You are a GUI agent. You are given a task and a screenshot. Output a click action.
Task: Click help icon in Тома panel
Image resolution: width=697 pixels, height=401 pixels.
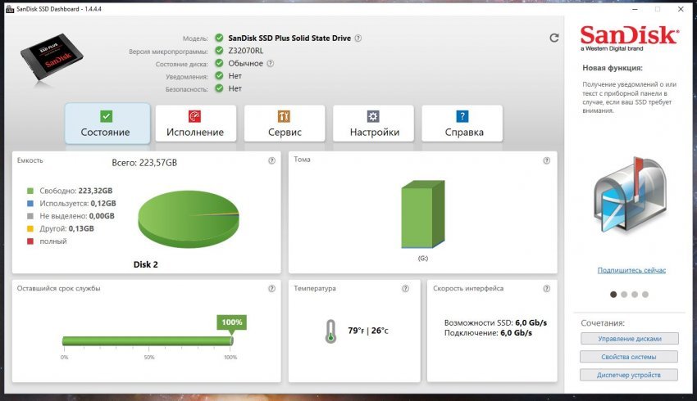pyautogui.click(x=547, y=160)
